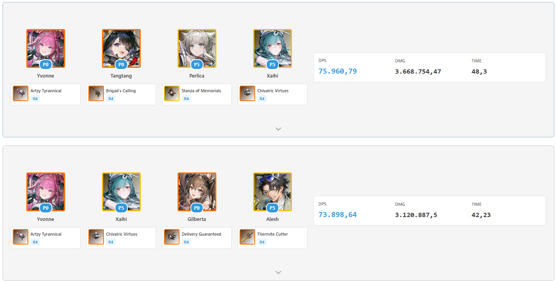
Task: Click the Artzy Tyrannical weapon icon in second team
Action: tap(21, 237)
